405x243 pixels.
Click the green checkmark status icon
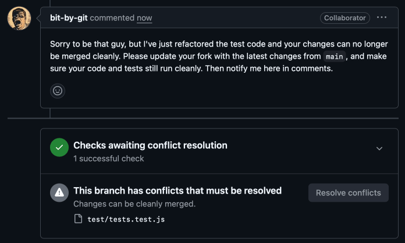pyautogui.click(x=59, y=147)
